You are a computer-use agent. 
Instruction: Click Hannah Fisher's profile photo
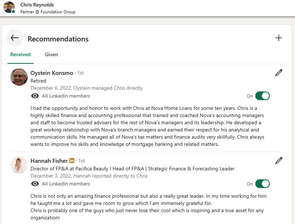coord(19,165)
